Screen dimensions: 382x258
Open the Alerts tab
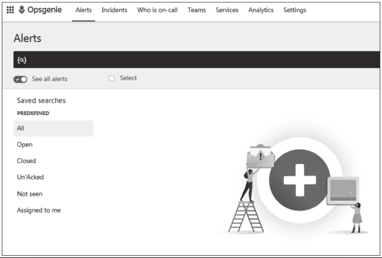[84, 10]
